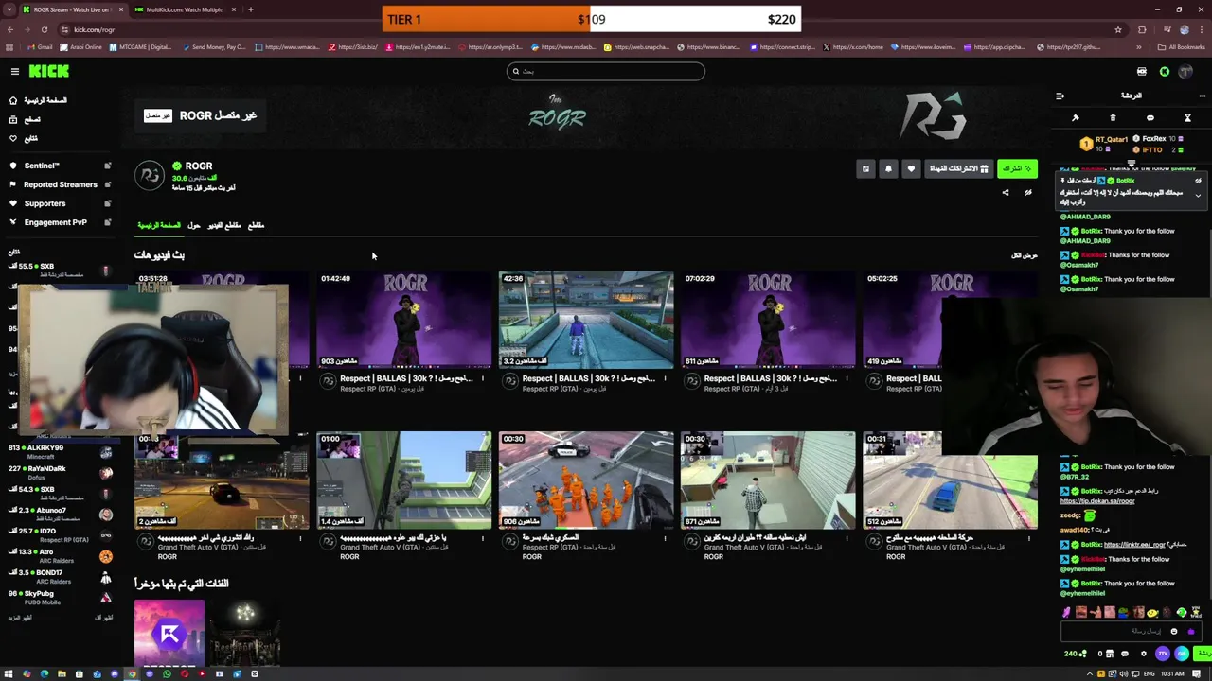The image size is (1212, 681).
Task: Hide the pinned BotRix message
Action: [1198, 181]
